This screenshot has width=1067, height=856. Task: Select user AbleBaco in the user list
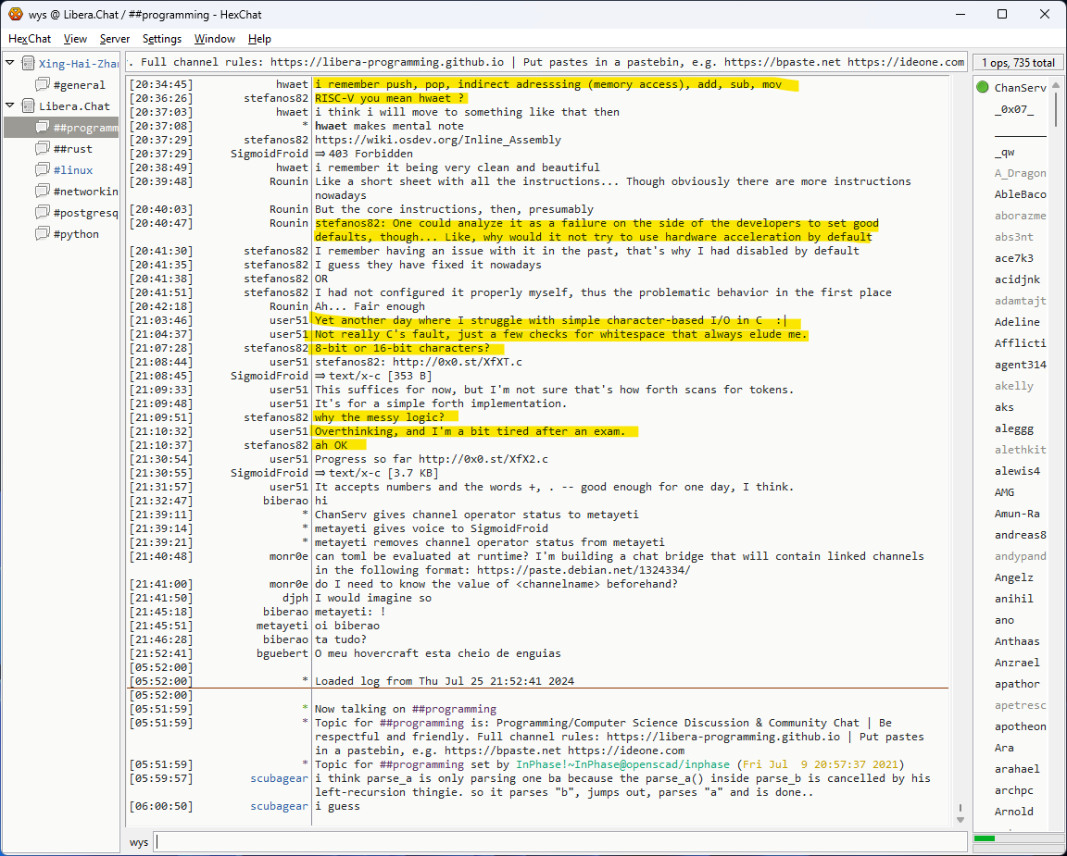tap(1020, 194)
